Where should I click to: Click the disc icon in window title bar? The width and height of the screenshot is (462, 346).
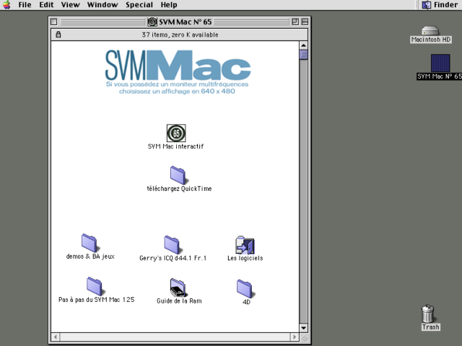coord(152,22)
